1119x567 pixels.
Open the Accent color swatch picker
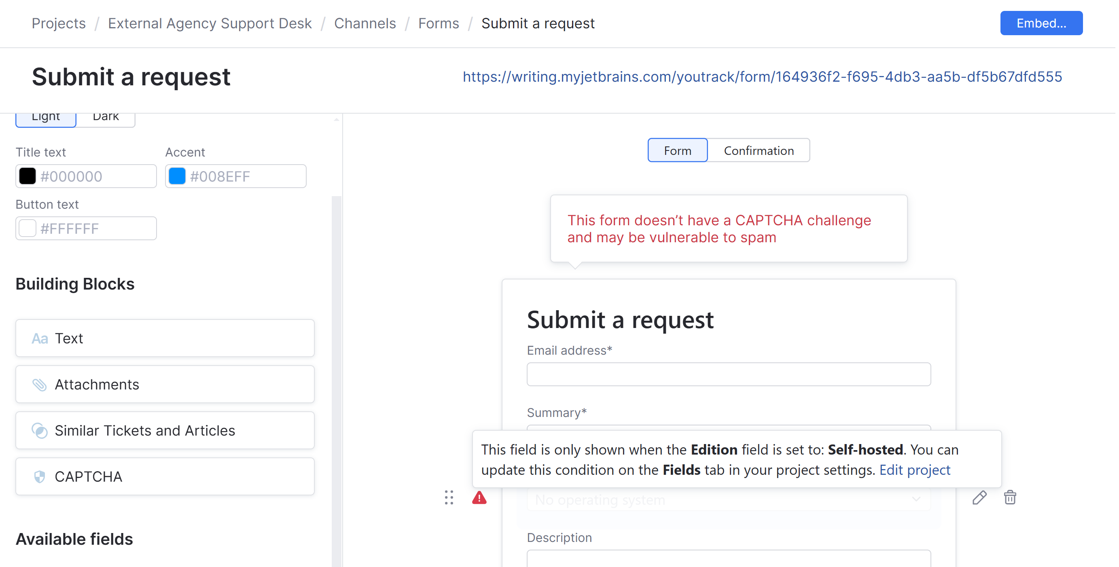pyautogui.click(x=176, y=176)
